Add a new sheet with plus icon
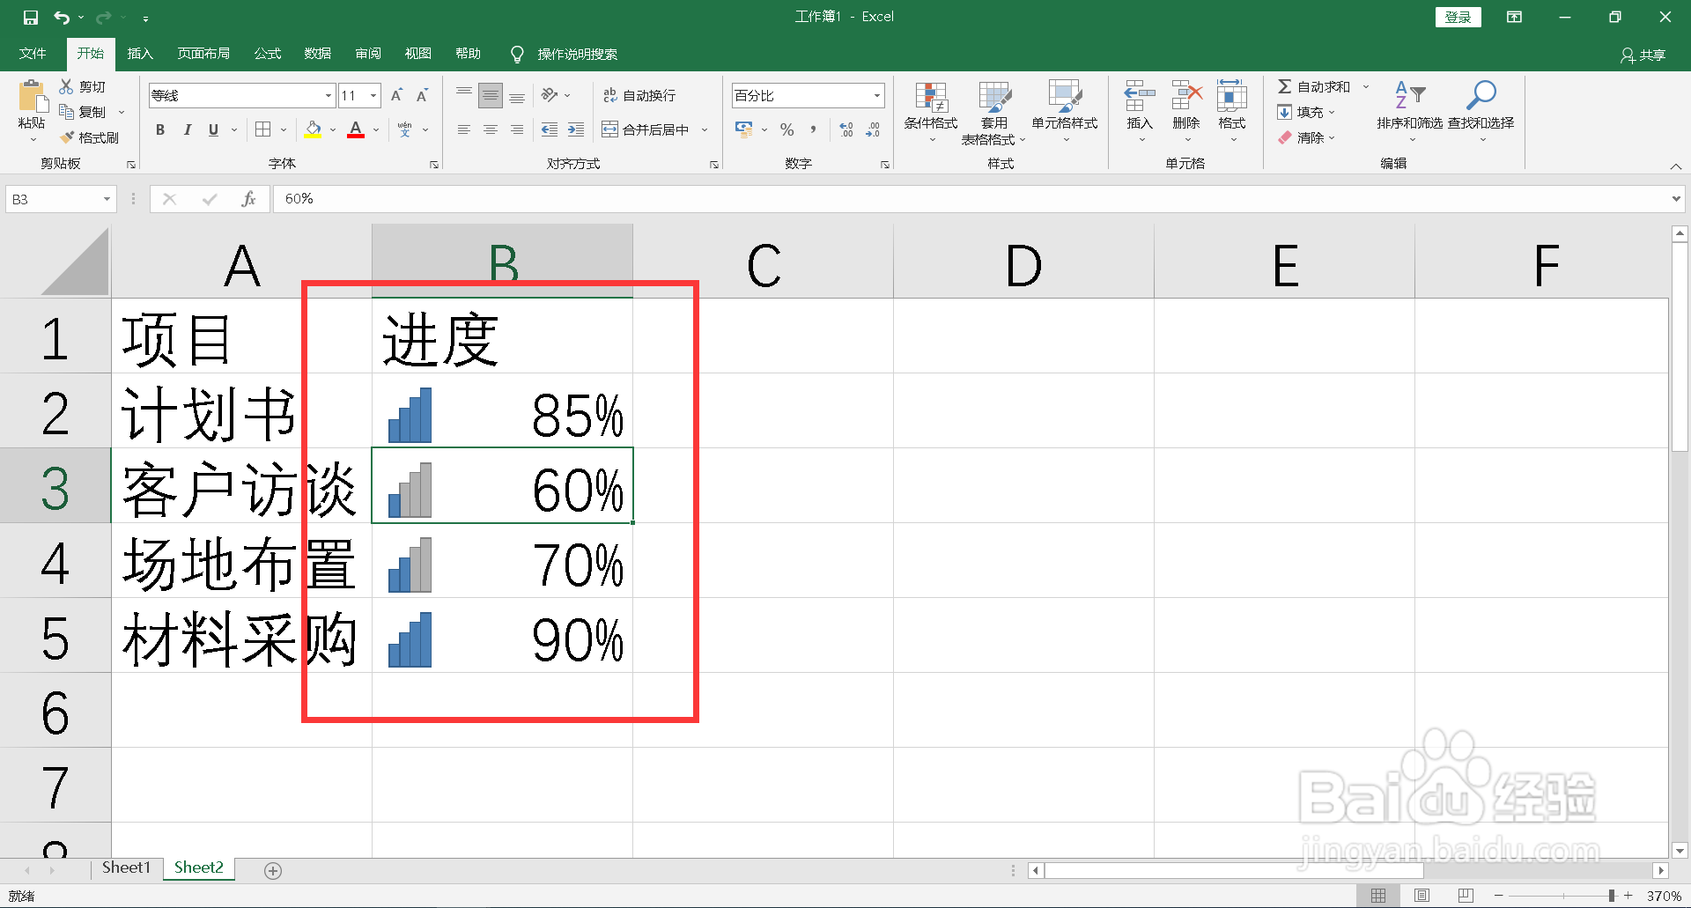 pos(273,871)
